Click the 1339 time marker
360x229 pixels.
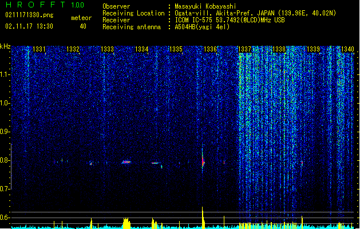(x=313, y=49)
